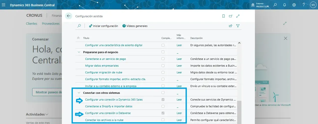Open the notifications bell

(284, 5)
